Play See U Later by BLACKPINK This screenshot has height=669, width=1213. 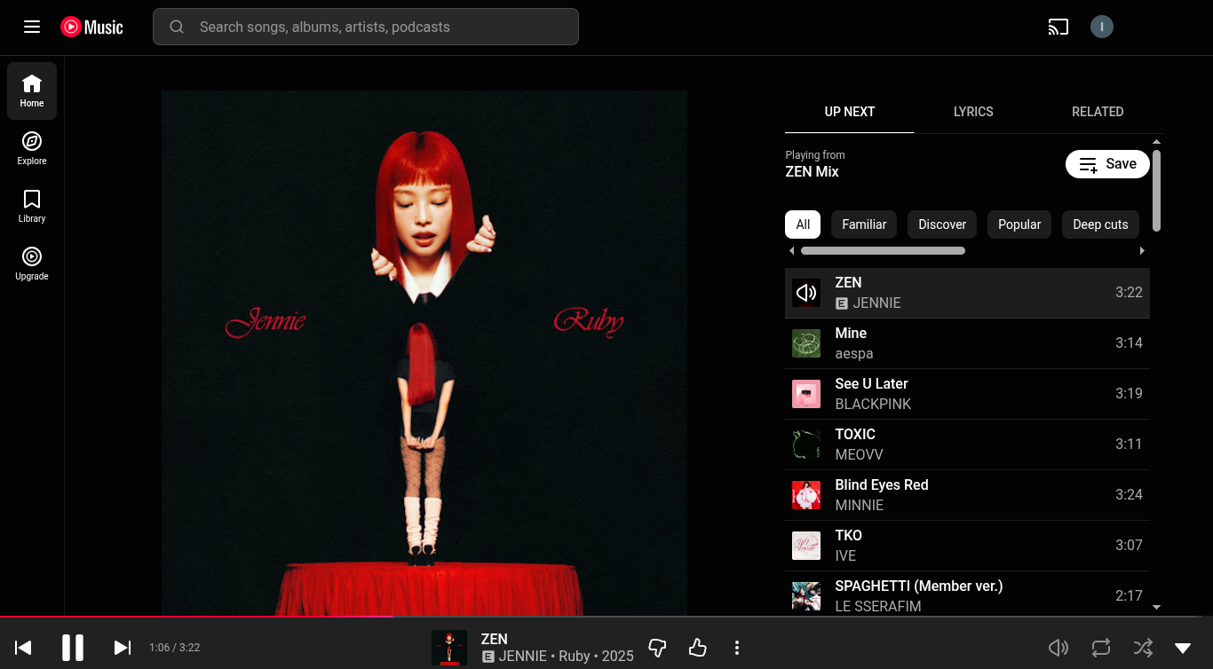tap(967, 394)
